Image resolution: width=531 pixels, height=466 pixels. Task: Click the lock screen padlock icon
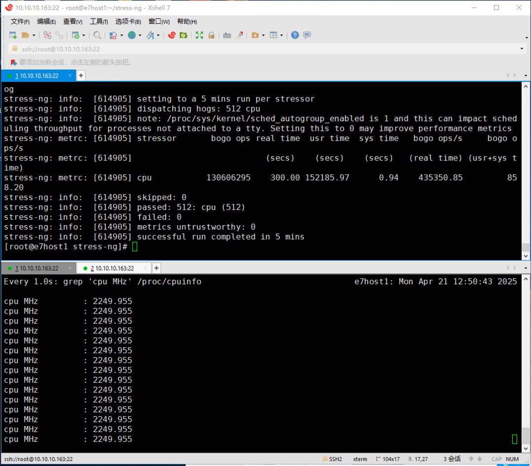[211, 35]
